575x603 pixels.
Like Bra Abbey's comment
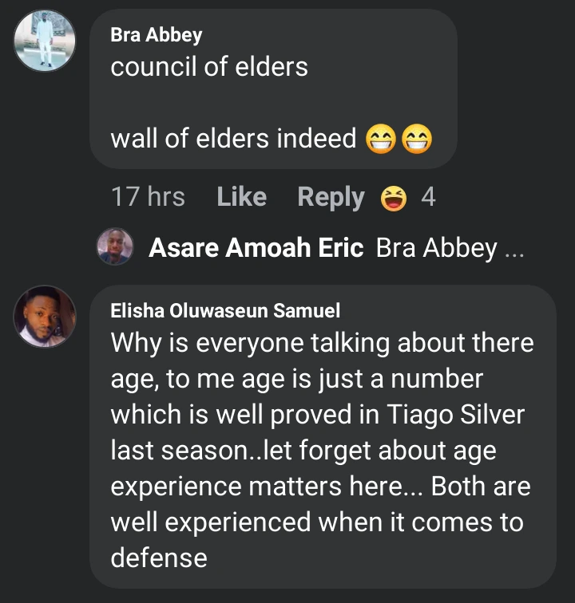coord(241,197)
